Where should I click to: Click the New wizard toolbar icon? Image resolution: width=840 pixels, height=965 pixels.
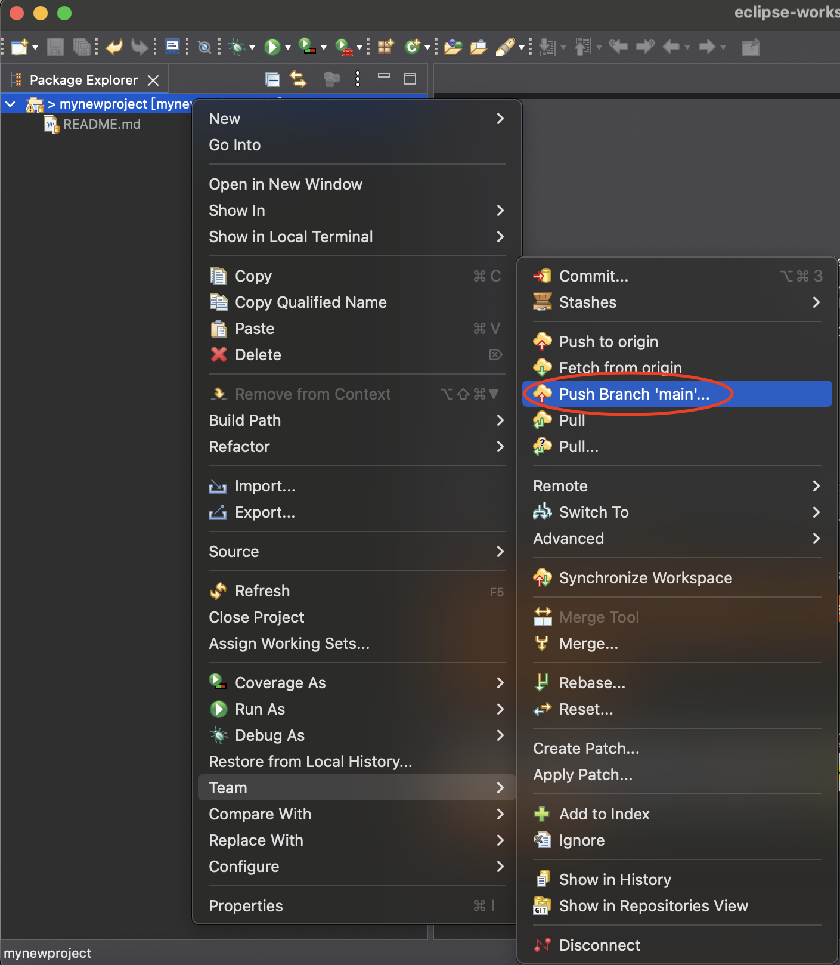[19, 47]
